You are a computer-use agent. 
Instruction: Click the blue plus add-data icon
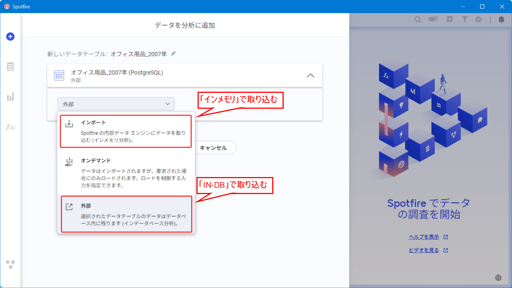(x=10, y=37)
